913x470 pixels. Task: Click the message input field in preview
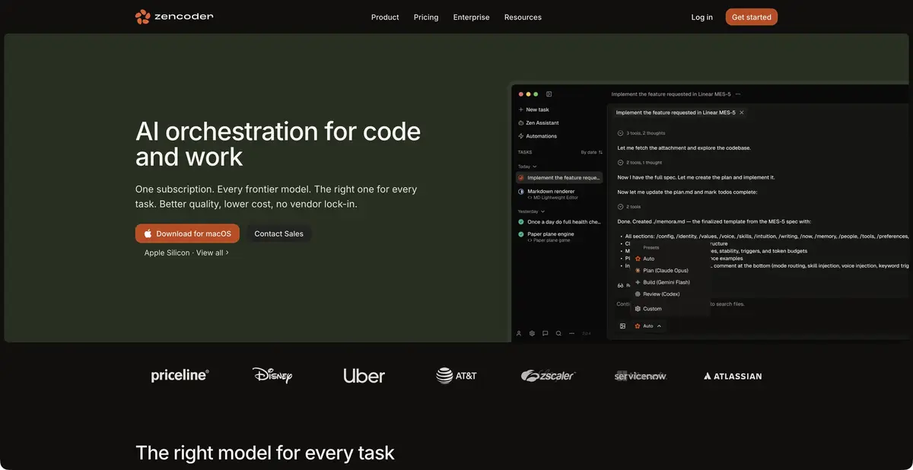click(x=761, y=303)
